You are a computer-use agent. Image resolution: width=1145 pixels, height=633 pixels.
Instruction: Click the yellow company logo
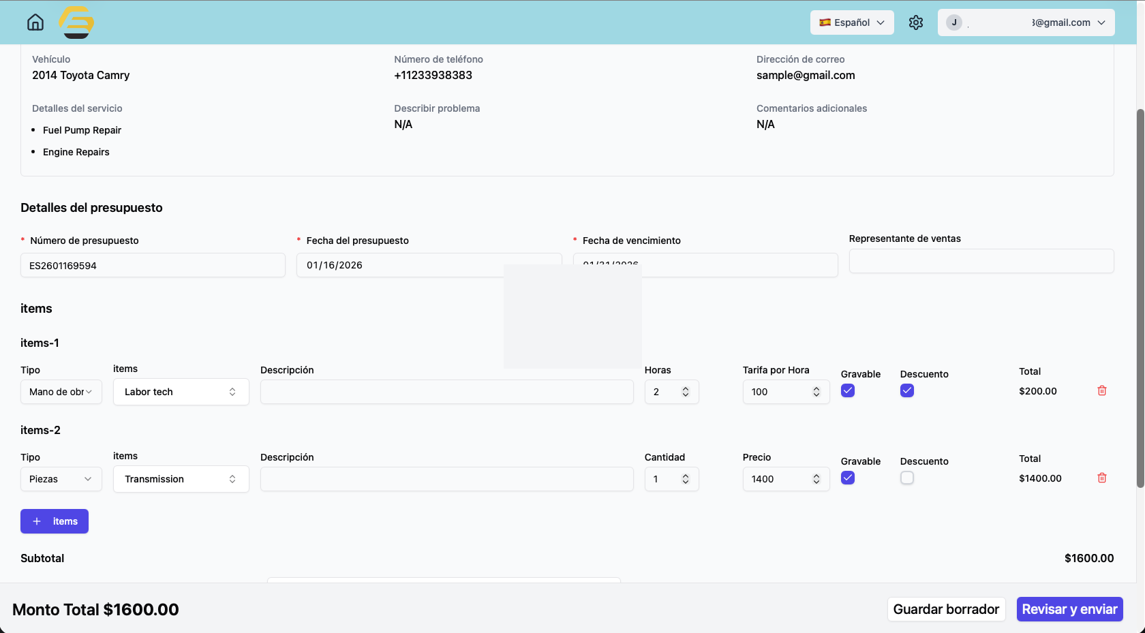pos(76,22)
